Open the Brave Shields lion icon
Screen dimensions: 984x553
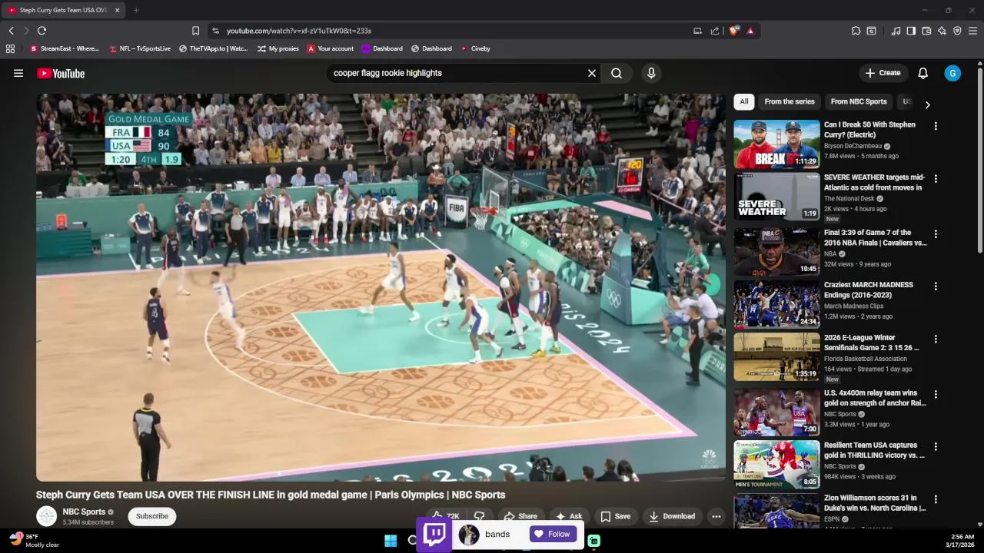734,31
